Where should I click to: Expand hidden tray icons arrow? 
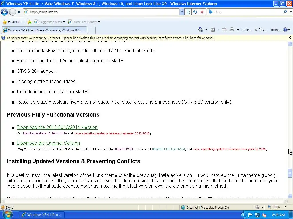(x=243, y=215)
